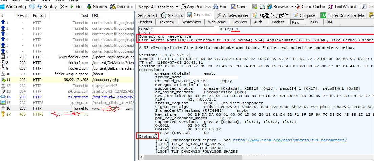This screenshot has height=161, width=374.
Task: Select the Cookies inspector tab
Action: (278, 22)
